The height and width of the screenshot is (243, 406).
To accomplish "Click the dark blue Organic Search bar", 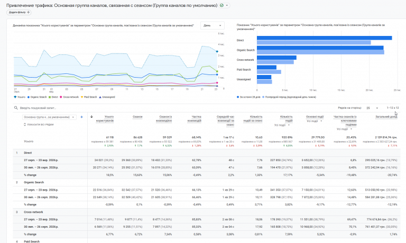I will (320, 48).
